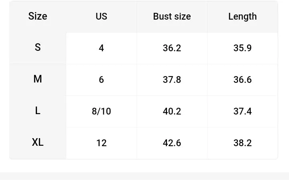Select bust size 40.2 value
The image size is (289, 181).
point(172,111)
